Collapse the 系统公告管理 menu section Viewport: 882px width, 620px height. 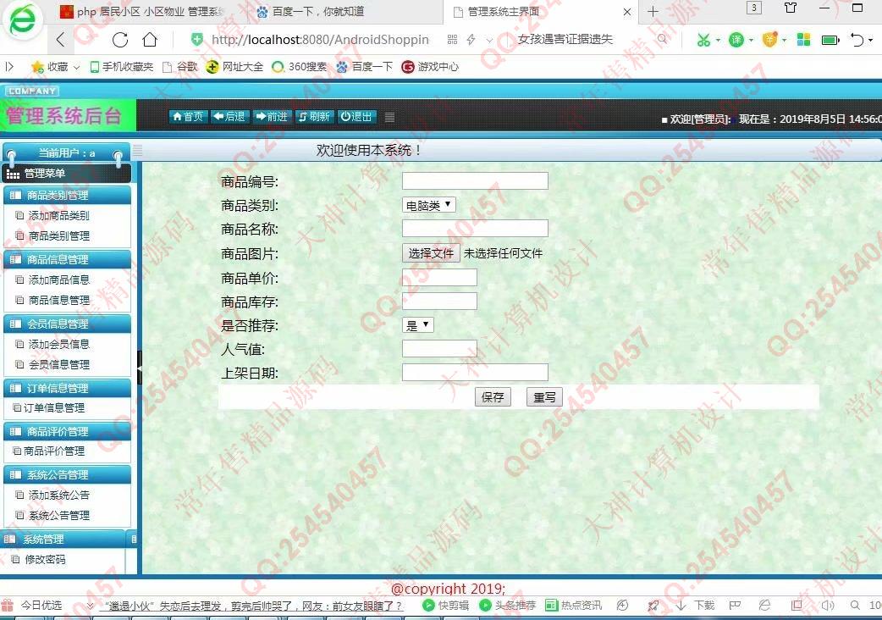[67, 475]
